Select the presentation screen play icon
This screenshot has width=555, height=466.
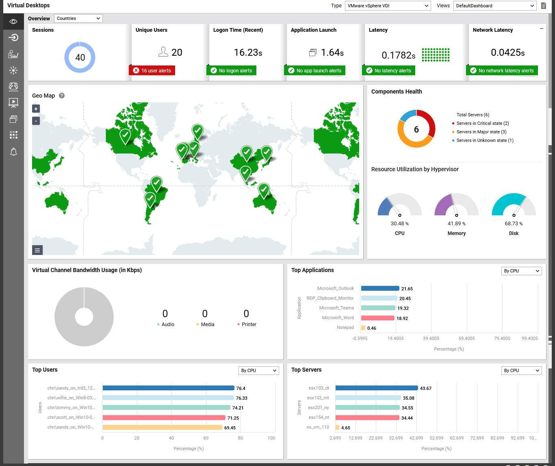[13, 102]
